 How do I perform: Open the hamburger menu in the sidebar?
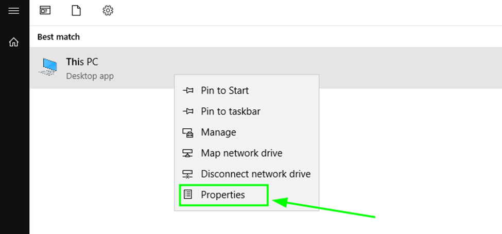tap(14, 10)
